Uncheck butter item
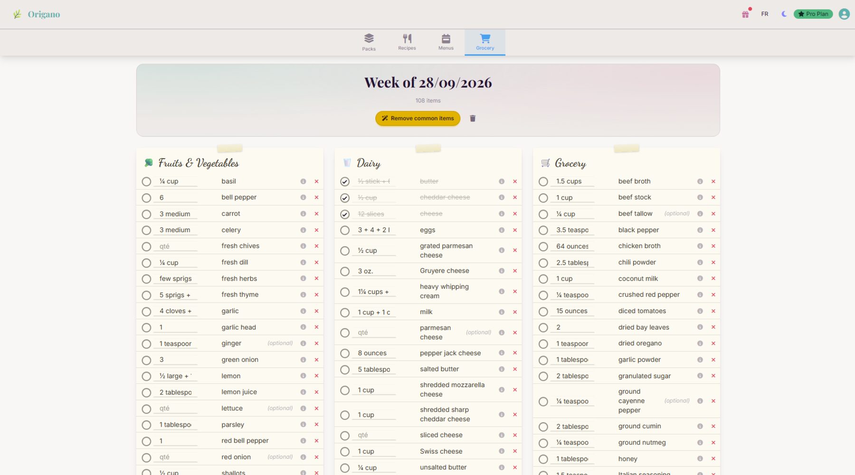The width and height of the screenshot is (855, 475). coord(345,181)
